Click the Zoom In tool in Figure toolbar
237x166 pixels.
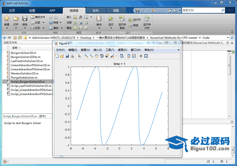(86, 56)
